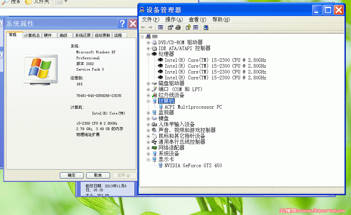Screen dimensions: 351x215
Task: Click the 红外线设备 infrared icon
Action: 154,95
